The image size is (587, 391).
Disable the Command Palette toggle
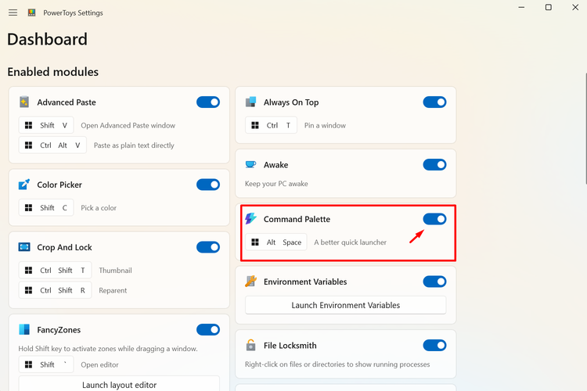tap(434, 219)
